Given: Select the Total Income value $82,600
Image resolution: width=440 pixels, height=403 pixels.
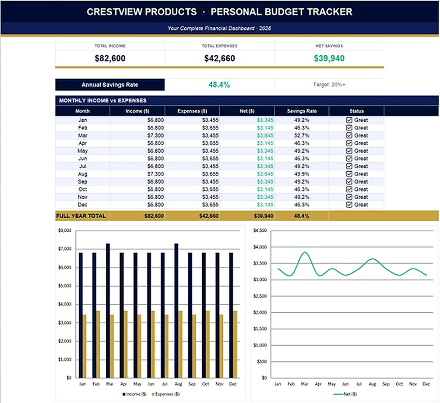Looking at the screenshot, I should (110, 58).
